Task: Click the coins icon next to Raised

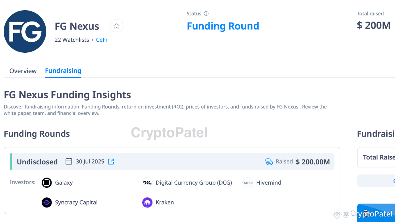Action: [x=268, y=162]
